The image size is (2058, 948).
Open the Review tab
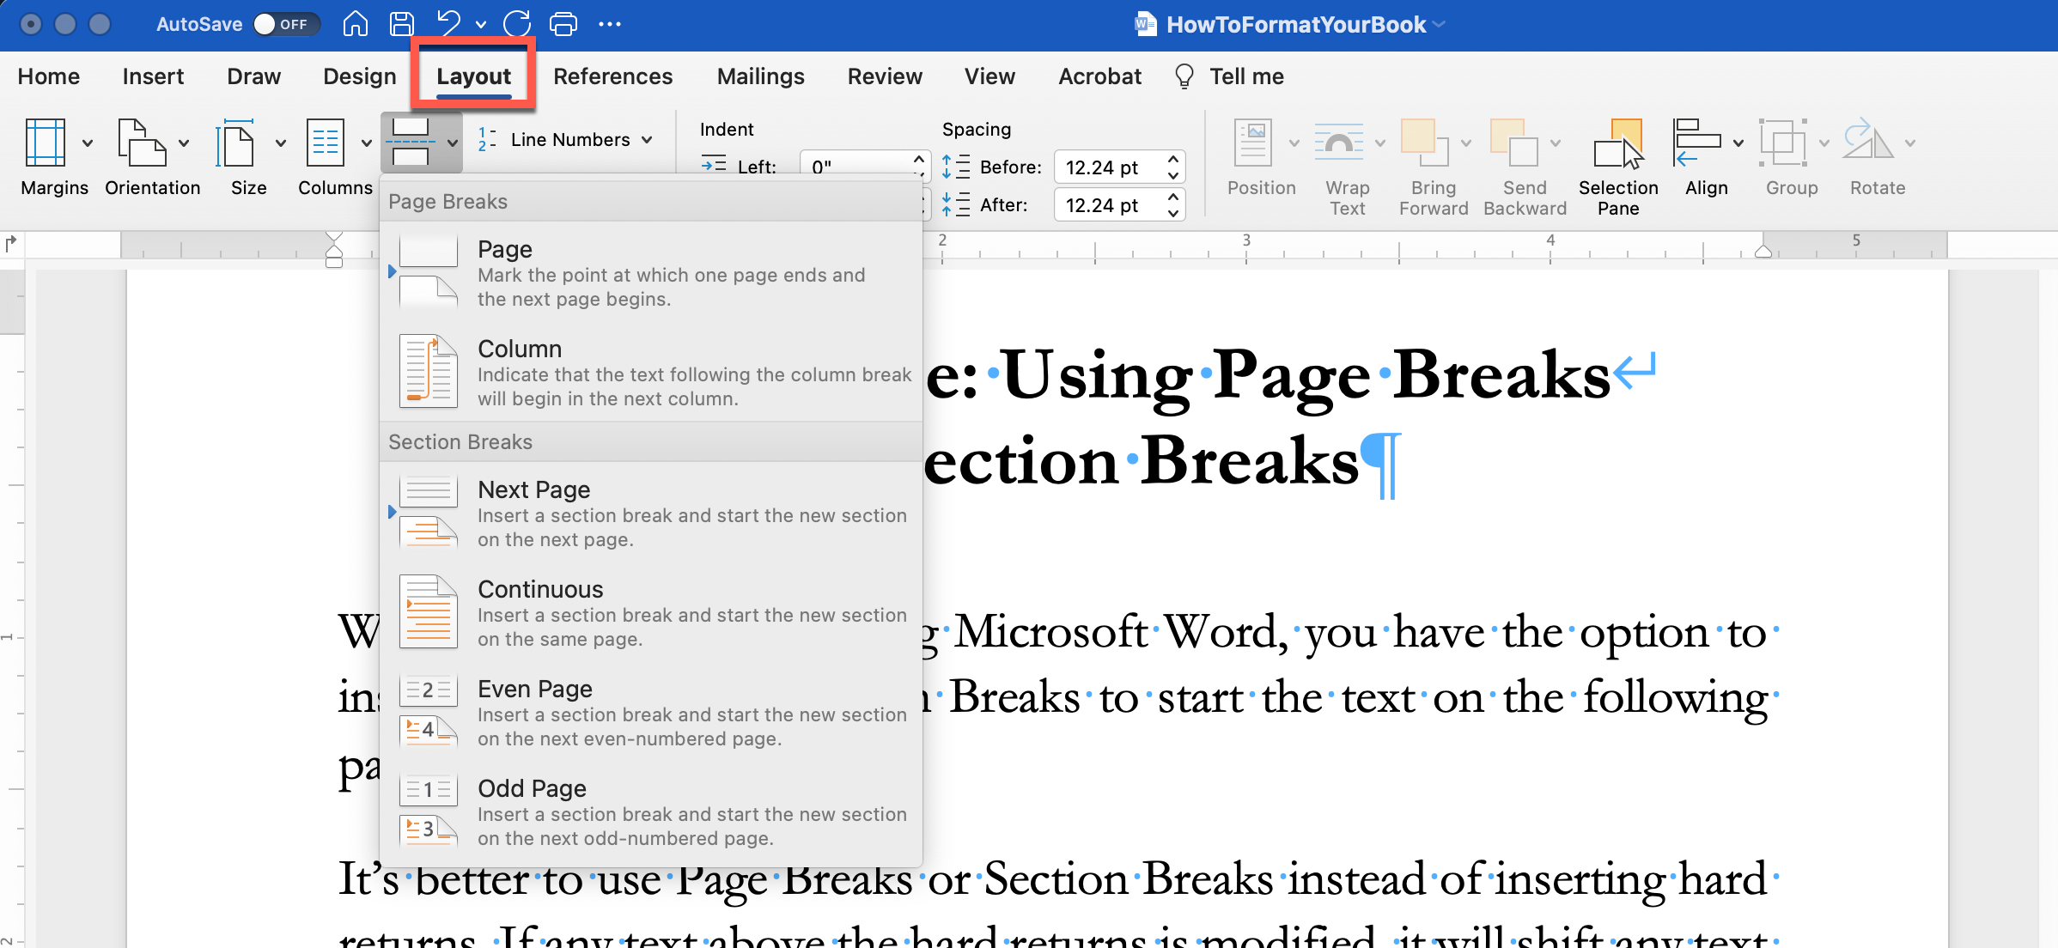[885, 76]
